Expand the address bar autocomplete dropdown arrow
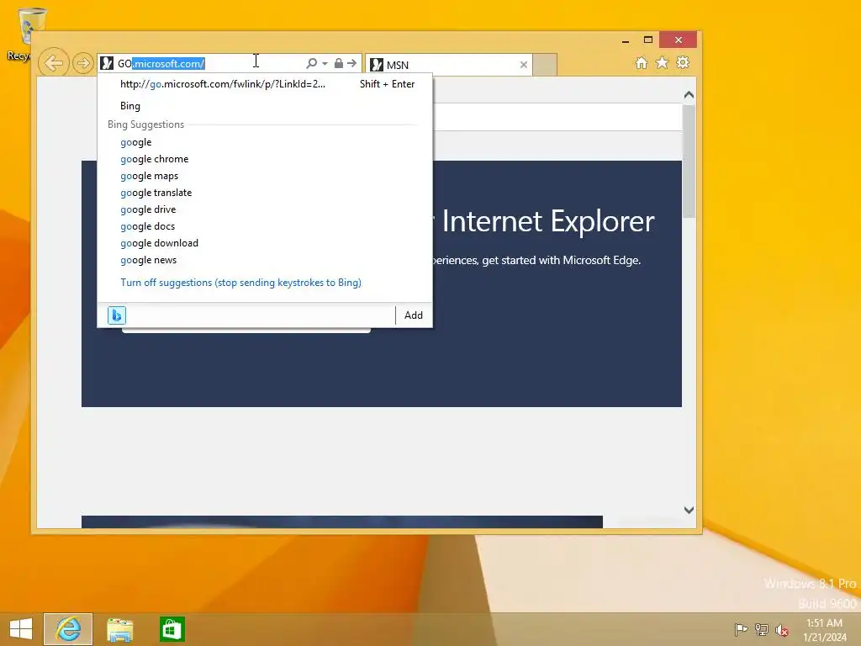The image size is (861, 646). pyautogui.click(x=325, y=64)
